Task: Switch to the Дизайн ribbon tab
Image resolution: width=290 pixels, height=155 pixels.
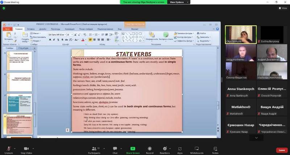Action: [x=42, y=29]
